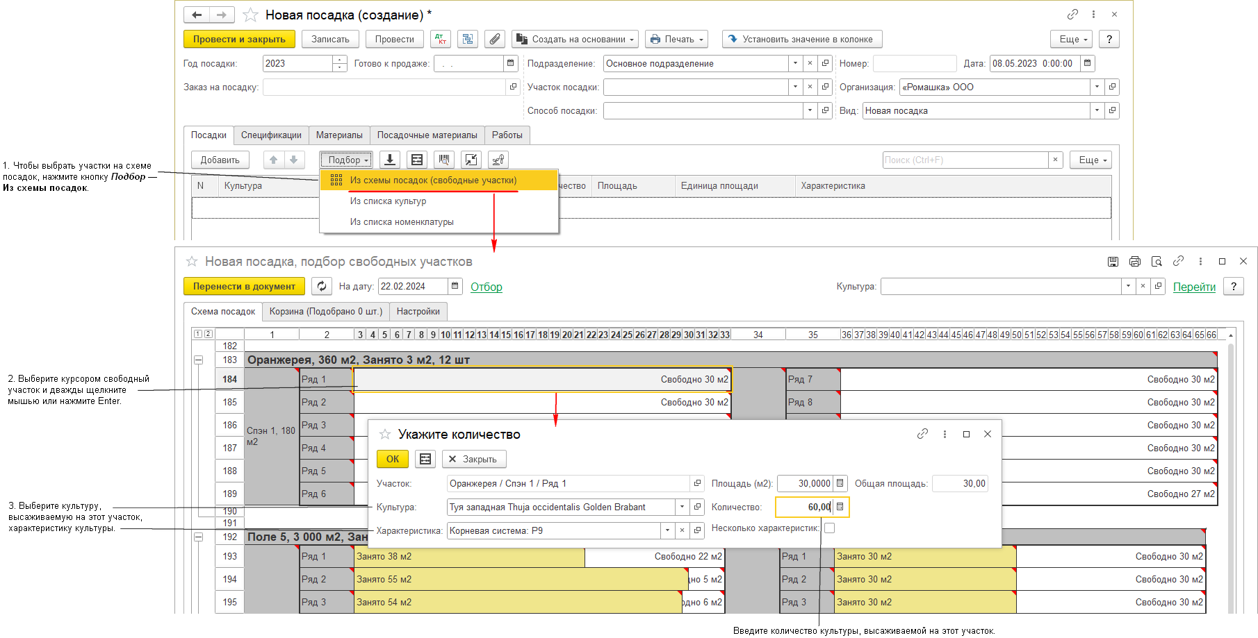Open the Корзина (Подобрано 0 шт.) tab
Screen dimensions: 1258x638
tap(326, 312)
